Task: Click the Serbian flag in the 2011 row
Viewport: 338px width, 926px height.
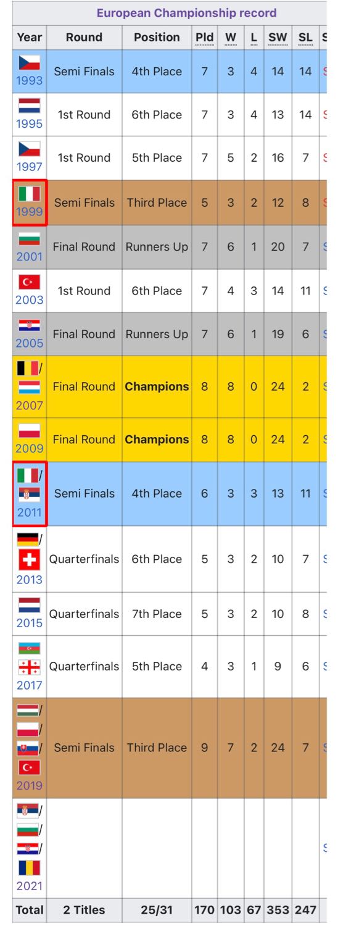Action: coord(29,494)
